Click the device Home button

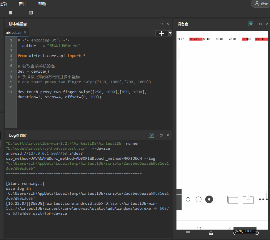211,233
